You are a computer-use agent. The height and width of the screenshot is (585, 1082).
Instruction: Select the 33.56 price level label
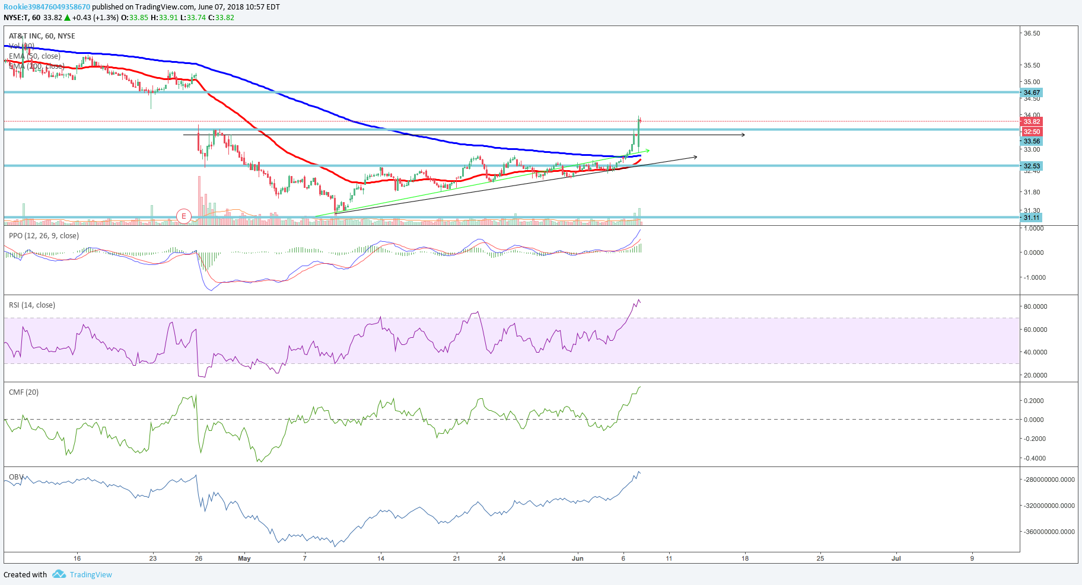coord(1032,141)
